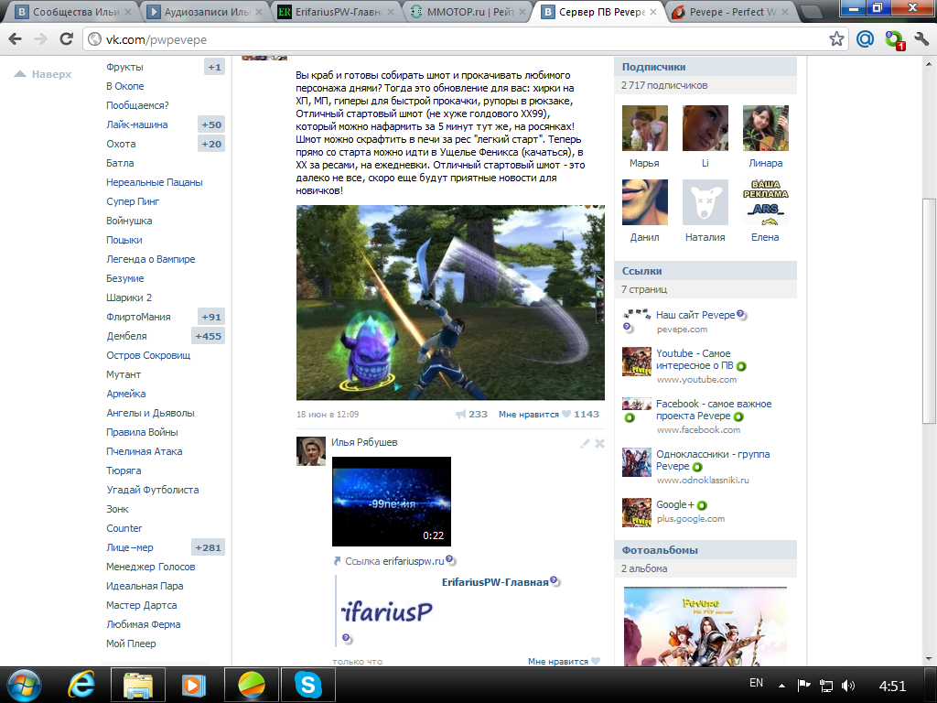The height and width of the screenshot is (703, 937).
Task: Open Action Center flag tray icon
Action: click(x=803, y=686)
